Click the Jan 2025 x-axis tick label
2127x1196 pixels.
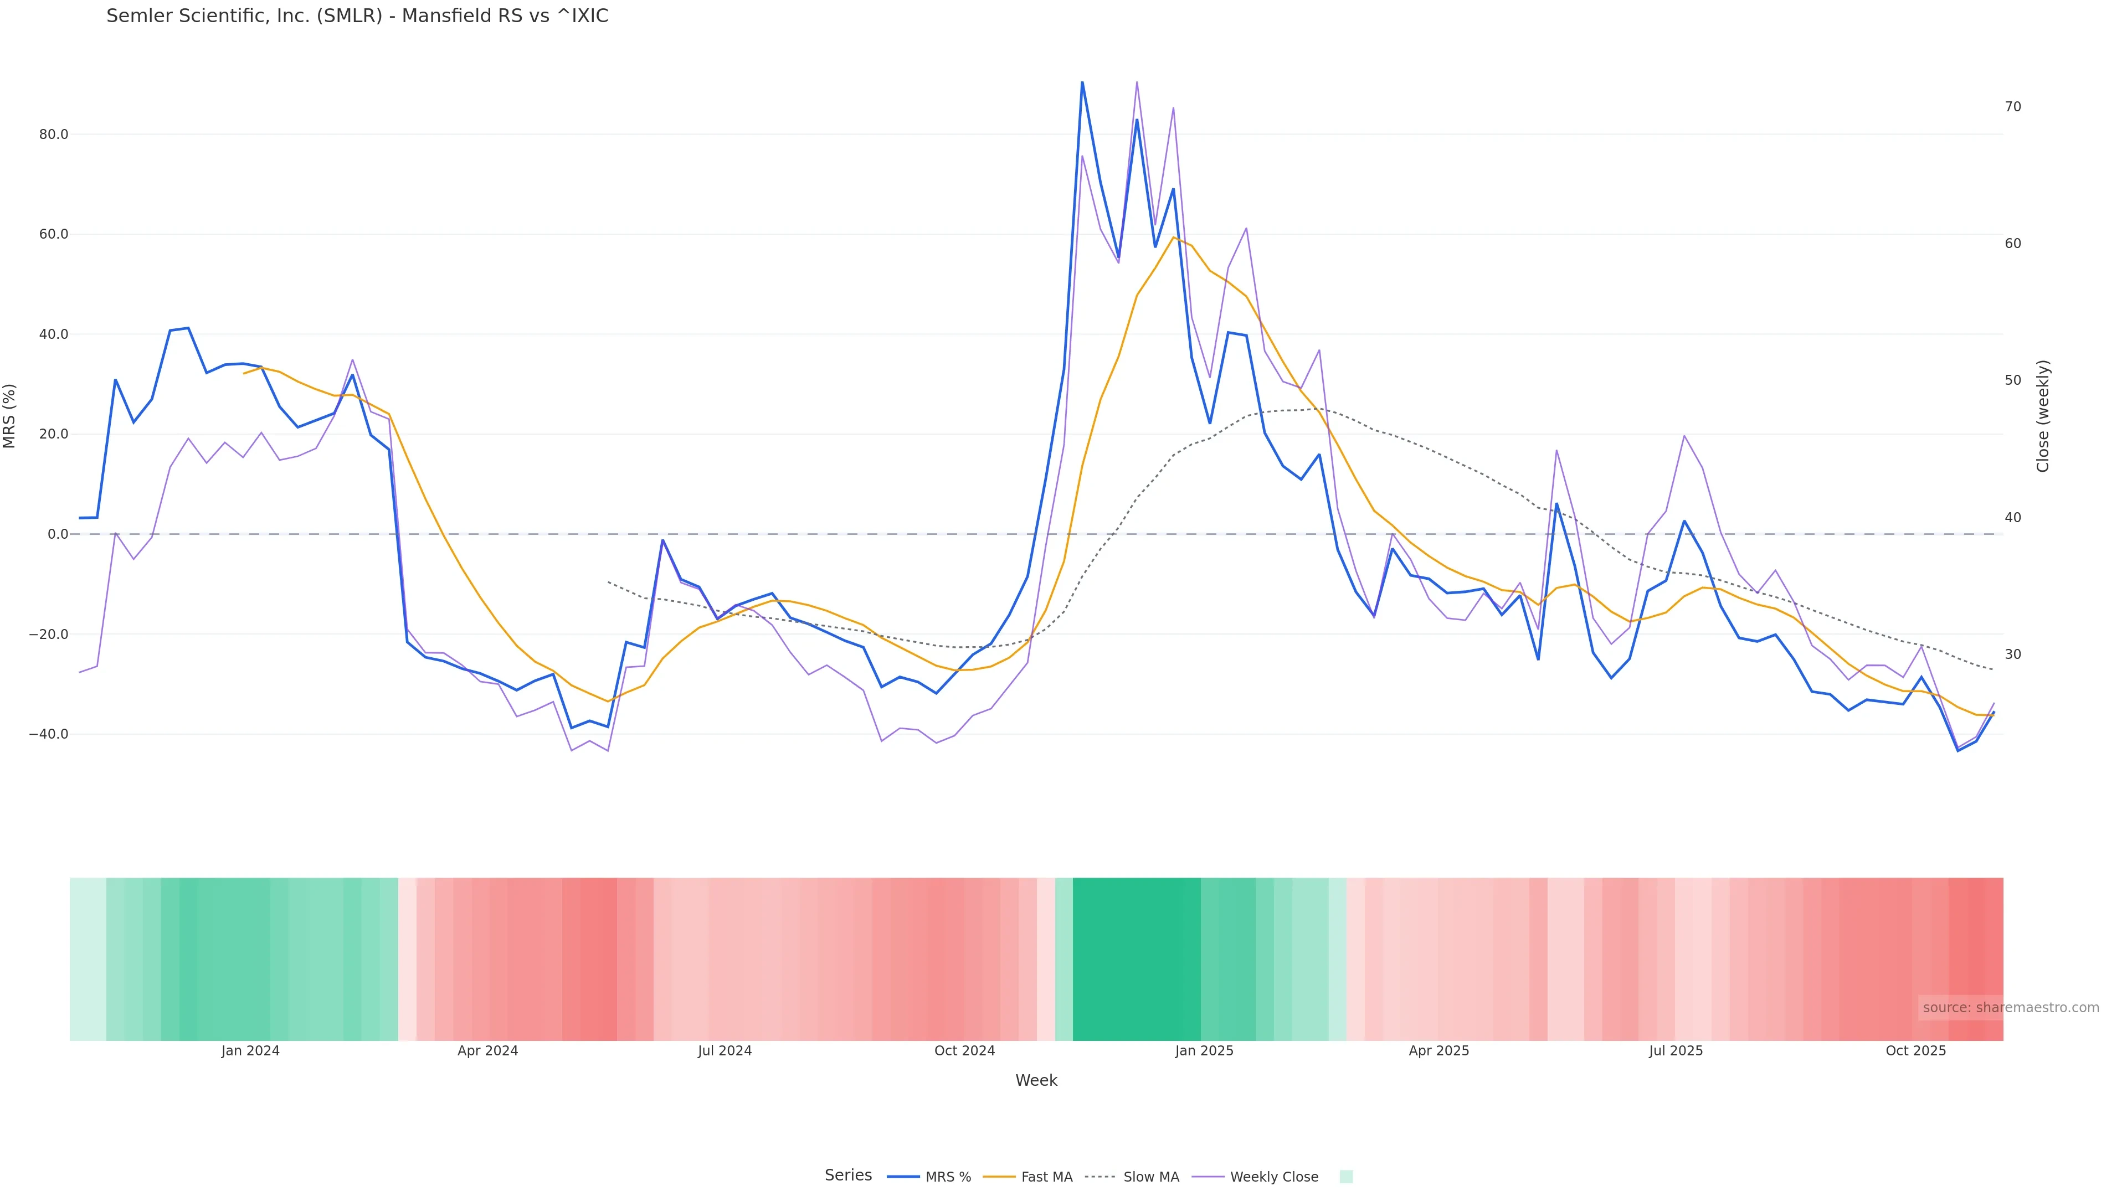[x=1204, y=1051]
